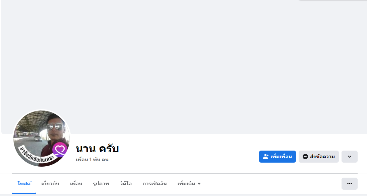Open the เกี่ยวกับ (About) tab
Image resolution: width=367 pixels, height=196 pixels.
point(50,184)
